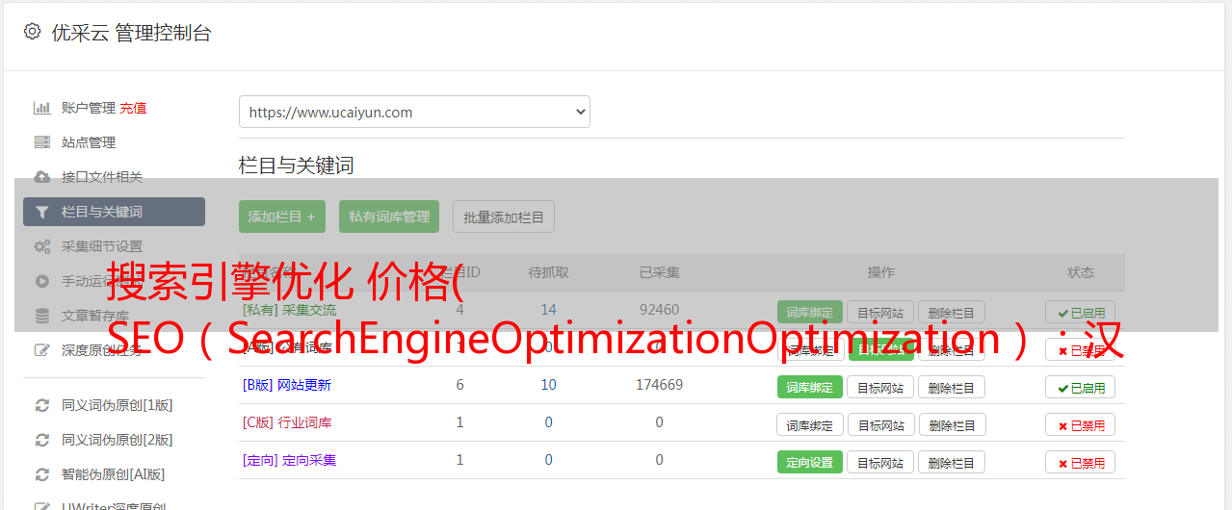
Task: Click 删除栏目 in the 定向采集 row
Action: (952, 462)
